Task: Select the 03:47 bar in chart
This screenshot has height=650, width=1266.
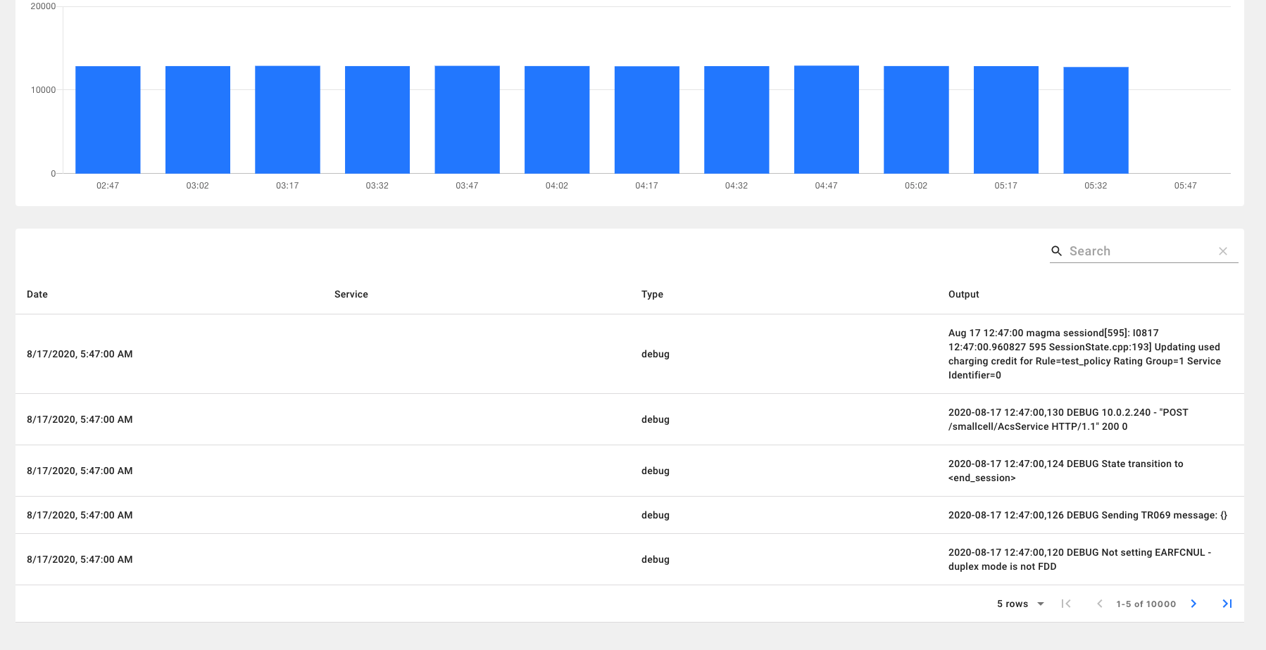Action: (467, 120)
